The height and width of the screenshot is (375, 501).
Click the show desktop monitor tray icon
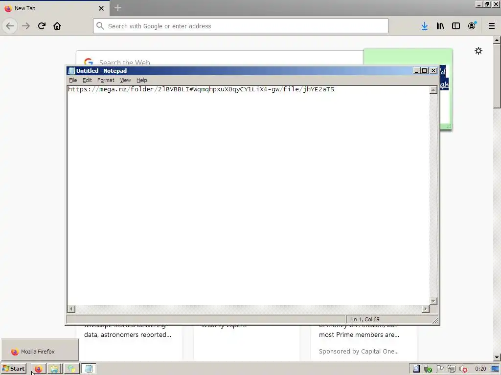pos(495,369)
